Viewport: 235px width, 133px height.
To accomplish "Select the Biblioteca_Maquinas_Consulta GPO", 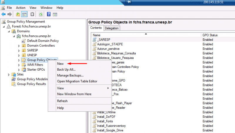I will 116,53.
